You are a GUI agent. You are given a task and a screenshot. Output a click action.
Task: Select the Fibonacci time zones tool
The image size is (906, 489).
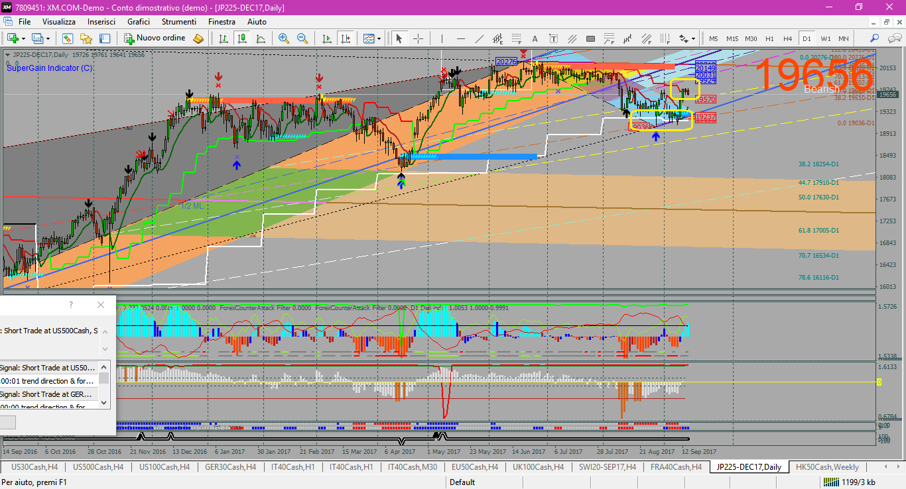coord(665,38)
